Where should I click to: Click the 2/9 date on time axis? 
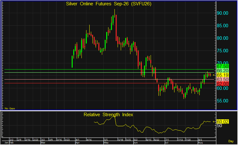[19, 139]
